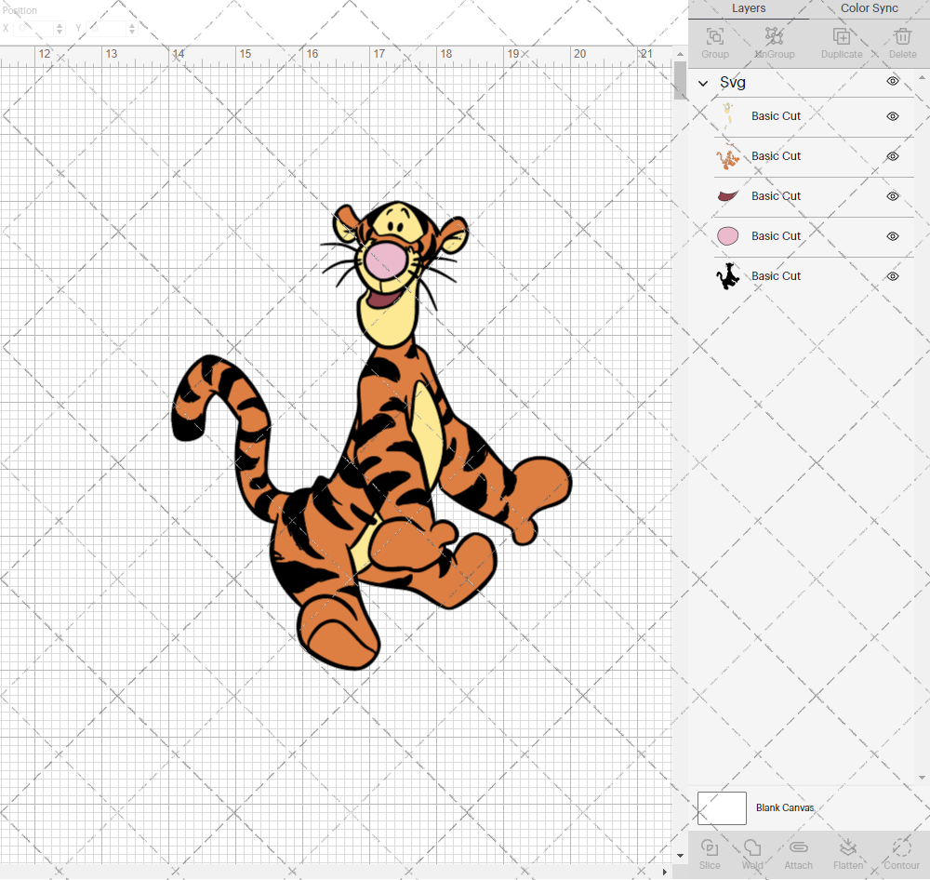Viewport: 930px width, 880px height.
Task: Click the layers panel scroll down arrow
Action: click(921, 778)
